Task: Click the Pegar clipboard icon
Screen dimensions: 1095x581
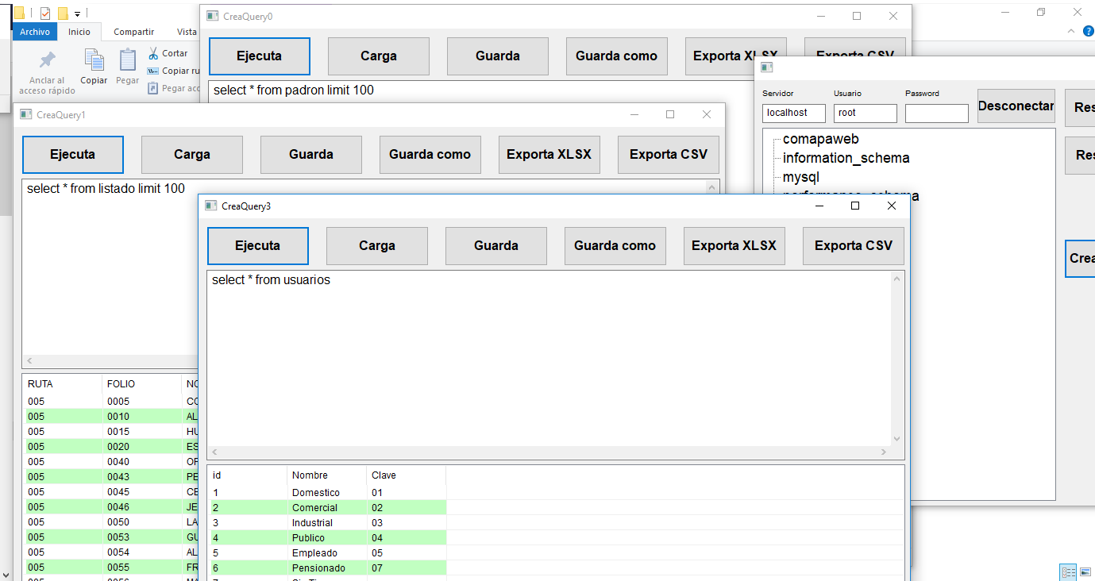Action: click(127, 61)
